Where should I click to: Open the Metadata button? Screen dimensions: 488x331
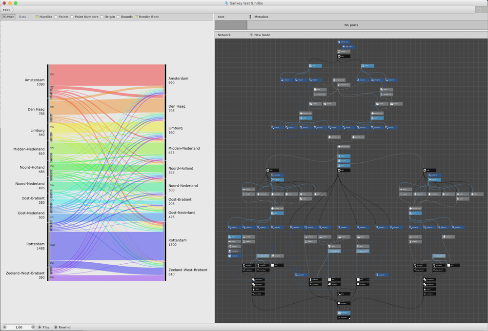259,17
